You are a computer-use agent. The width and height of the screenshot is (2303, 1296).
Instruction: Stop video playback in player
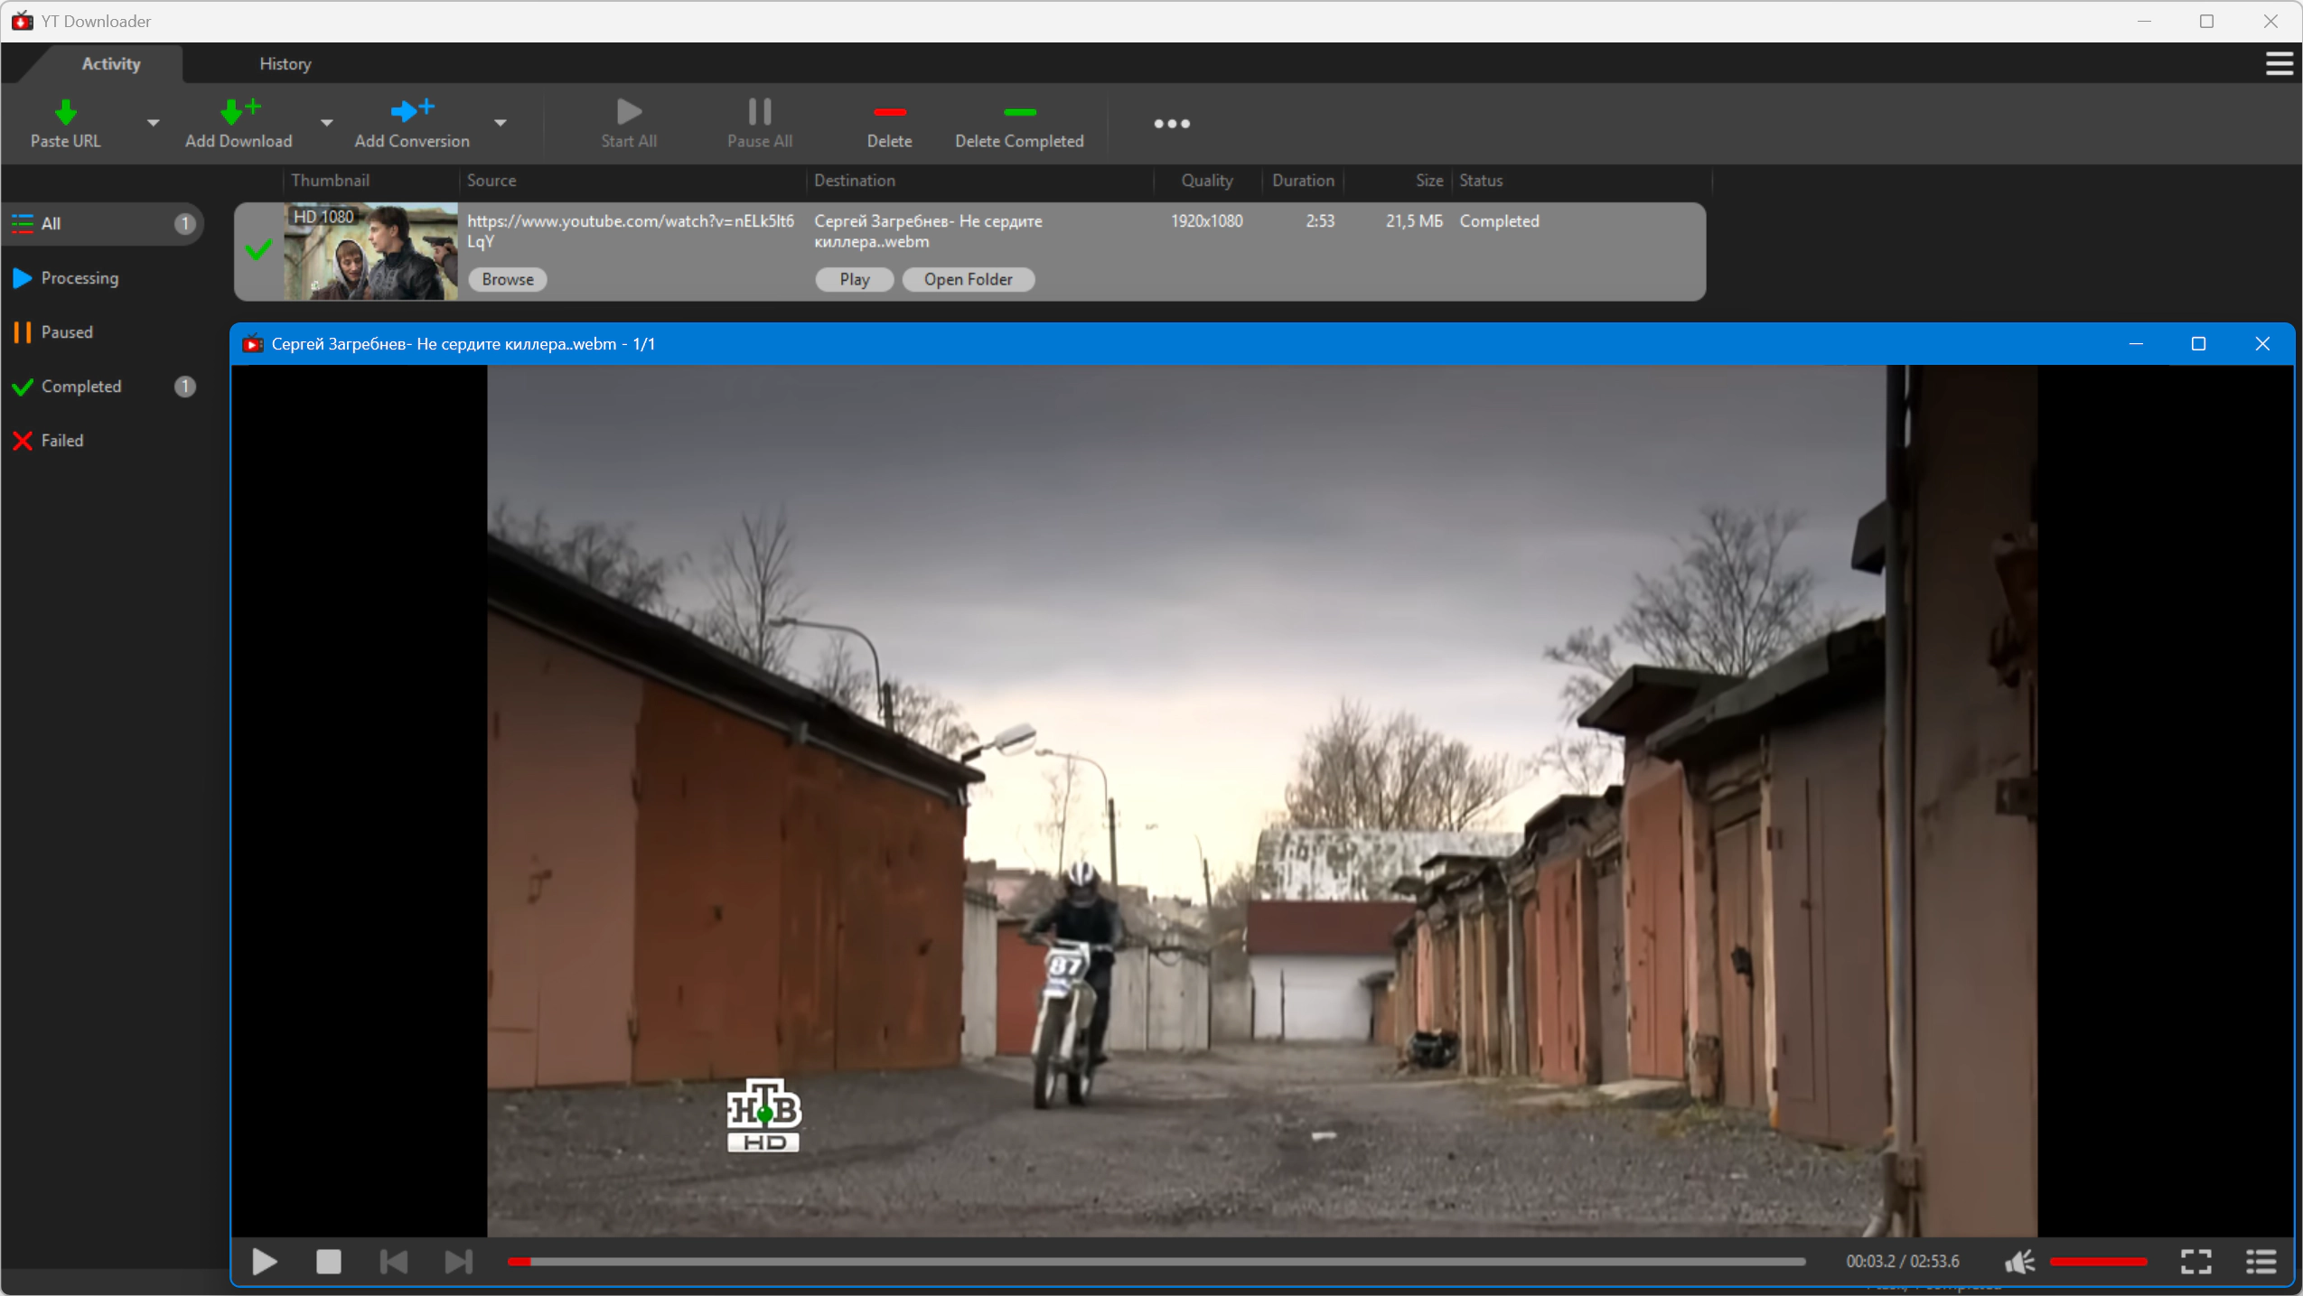tap(328, 1262)
